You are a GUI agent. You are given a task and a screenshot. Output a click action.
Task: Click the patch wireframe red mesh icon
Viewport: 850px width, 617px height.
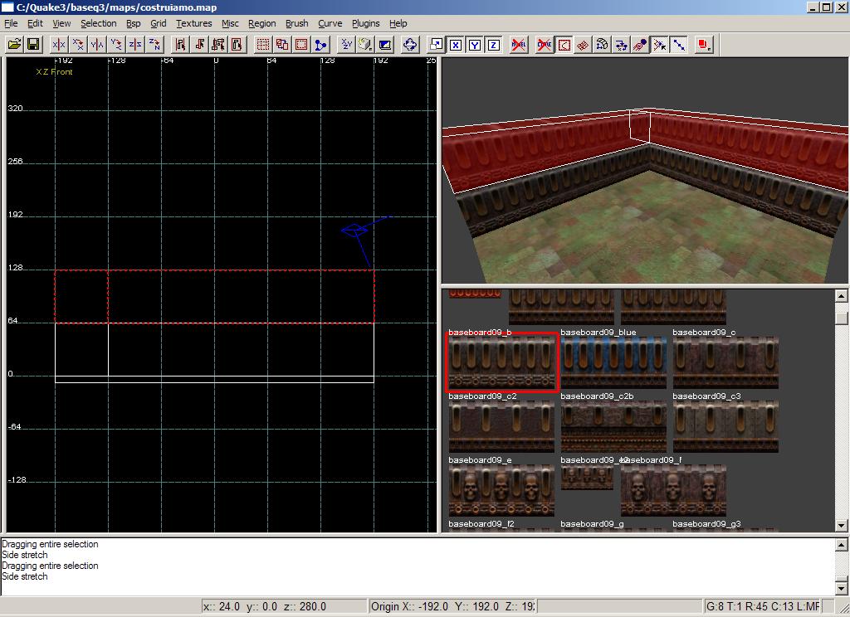(x=583, y=45)
